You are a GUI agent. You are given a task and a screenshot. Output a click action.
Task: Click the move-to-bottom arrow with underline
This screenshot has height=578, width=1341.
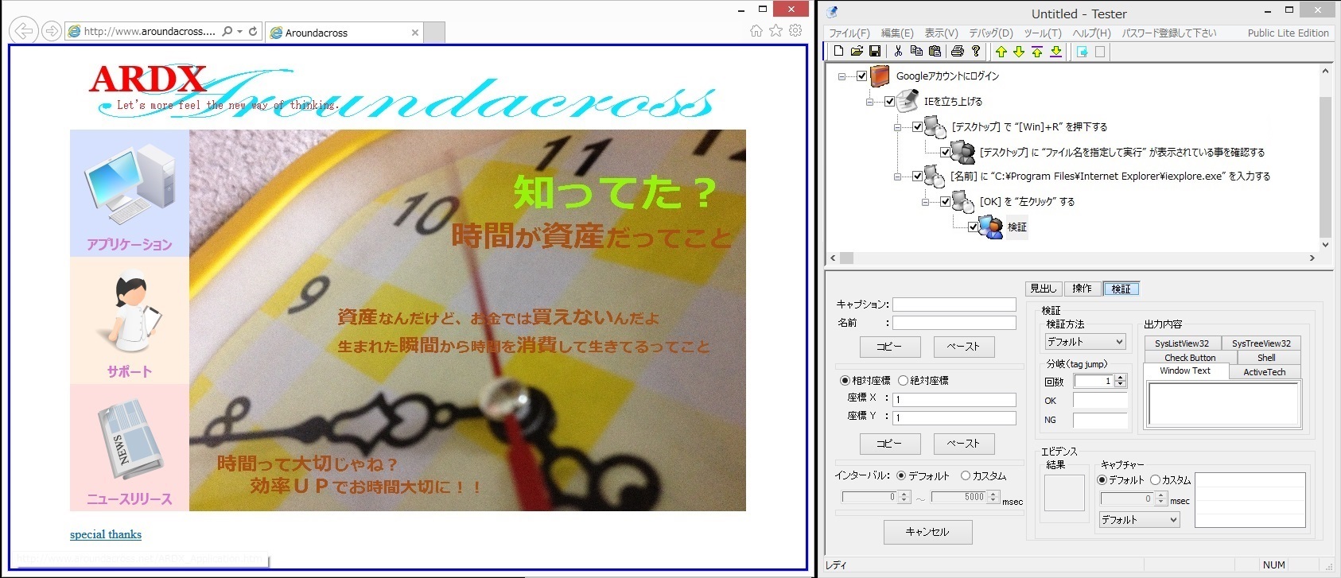pos(1055,52)
